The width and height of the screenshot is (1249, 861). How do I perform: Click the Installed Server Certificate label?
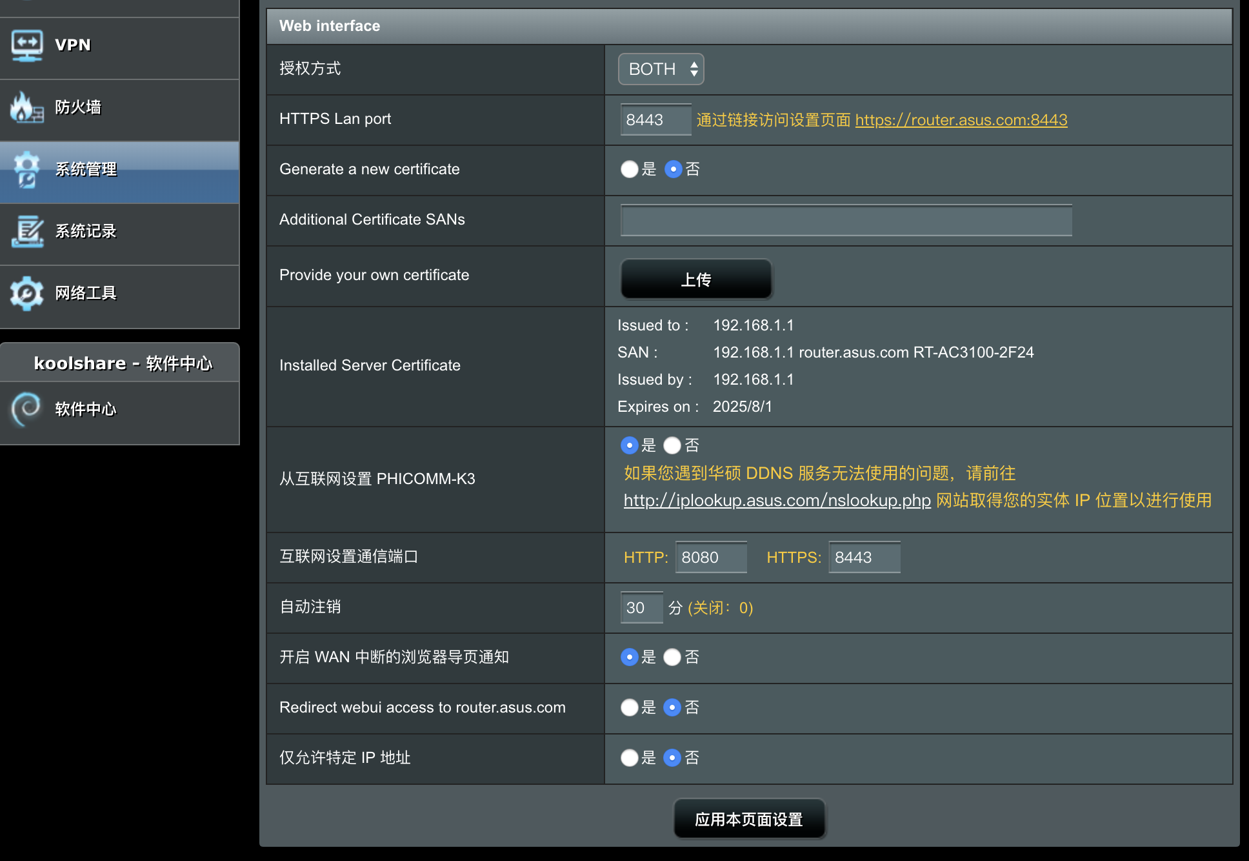(370, 365)
